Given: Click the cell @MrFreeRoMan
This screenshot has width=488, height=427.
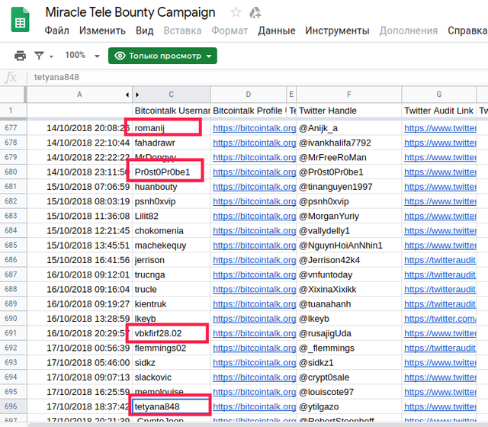Looking at the screenshot, I should (349, 158).
